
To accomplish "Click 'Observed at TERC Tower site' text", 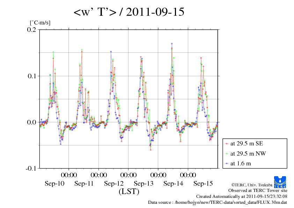I will pos(258,191).
